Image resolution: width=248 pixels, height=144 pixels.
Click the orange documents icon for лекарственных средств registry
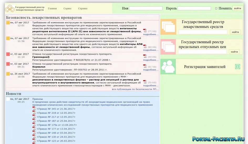point(168,27)
